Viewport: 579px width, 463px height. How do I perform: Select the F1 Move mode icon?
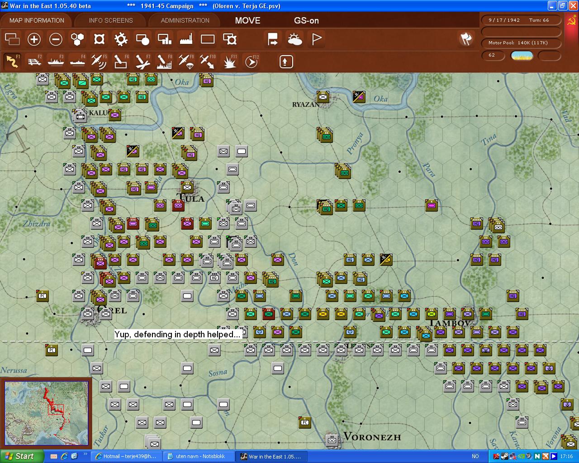tap(12, 61)
